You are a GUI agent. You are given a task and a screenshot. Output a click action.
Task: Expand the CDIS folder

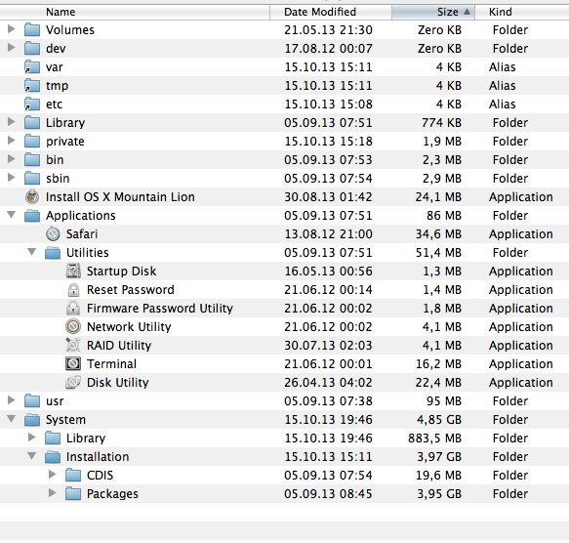[53, 475]
